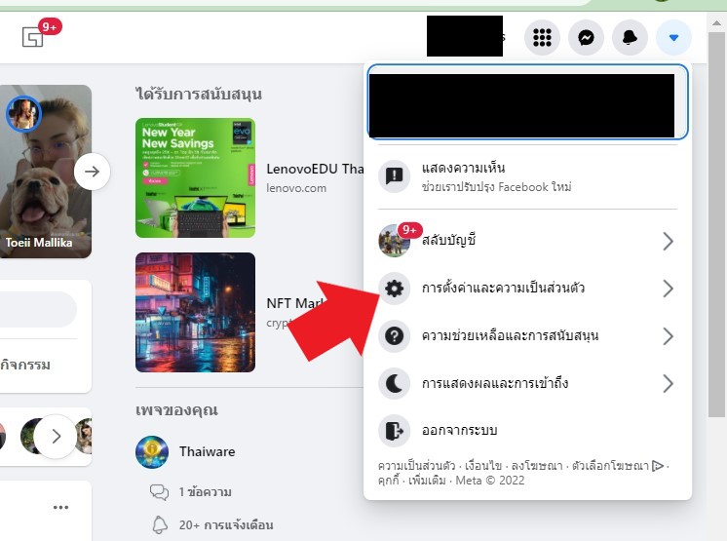Click the contacts row next chevron button
The width and height of the screenshot is (727, 541).
coord(56,437)
